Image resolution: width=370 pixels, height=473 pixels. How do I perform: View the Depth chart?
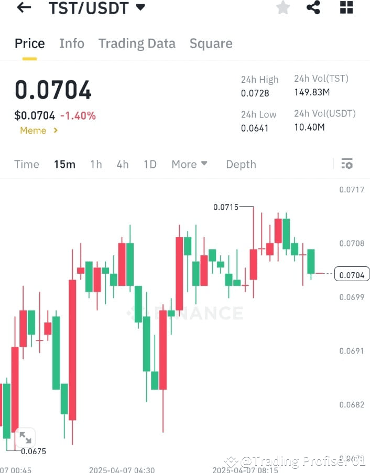point(241,164)
